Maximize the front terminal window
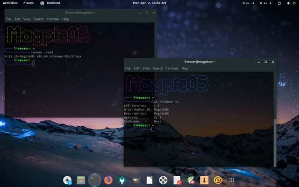This screenshot has width=299, height=187. (x=266, y=62)
